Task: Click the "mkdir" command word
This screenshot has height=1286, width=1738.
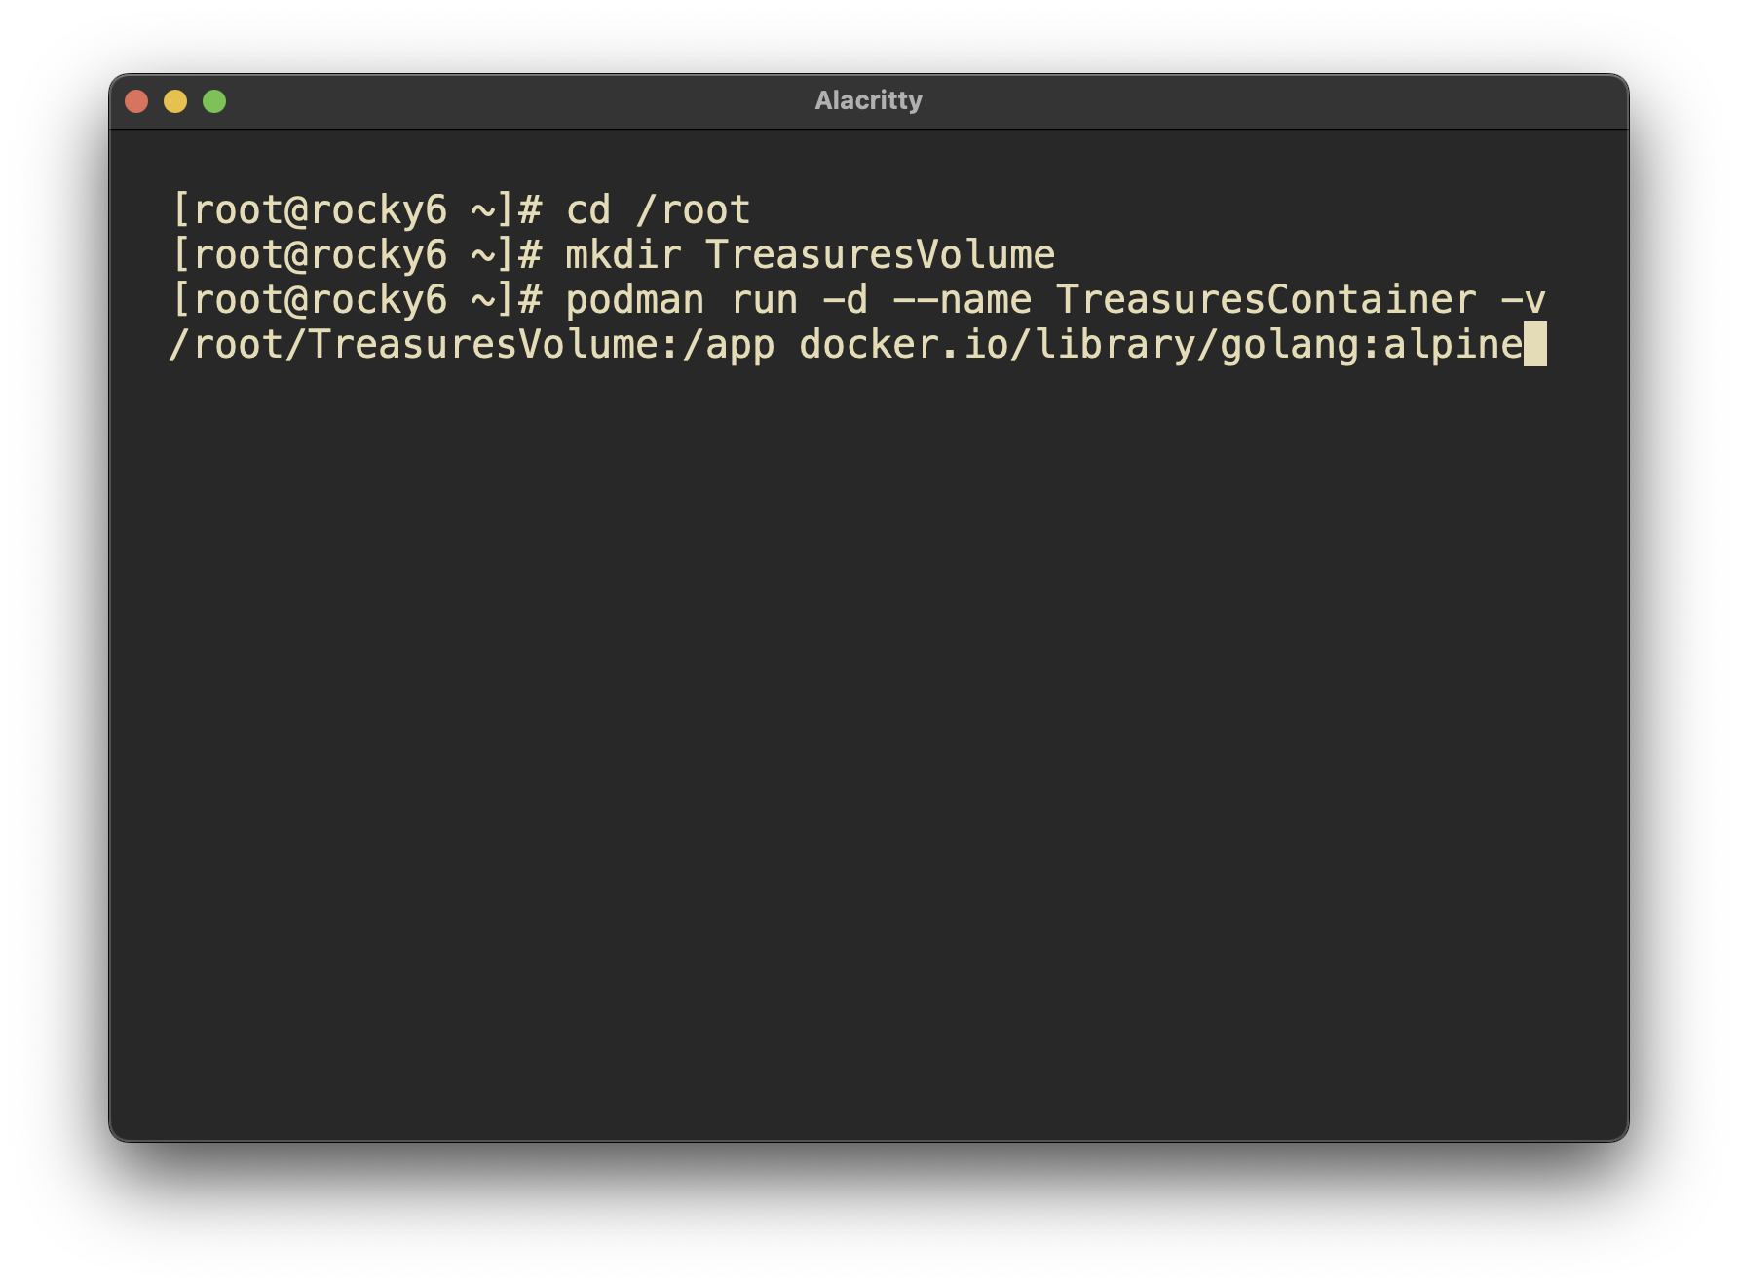Action: click(623, 255)
